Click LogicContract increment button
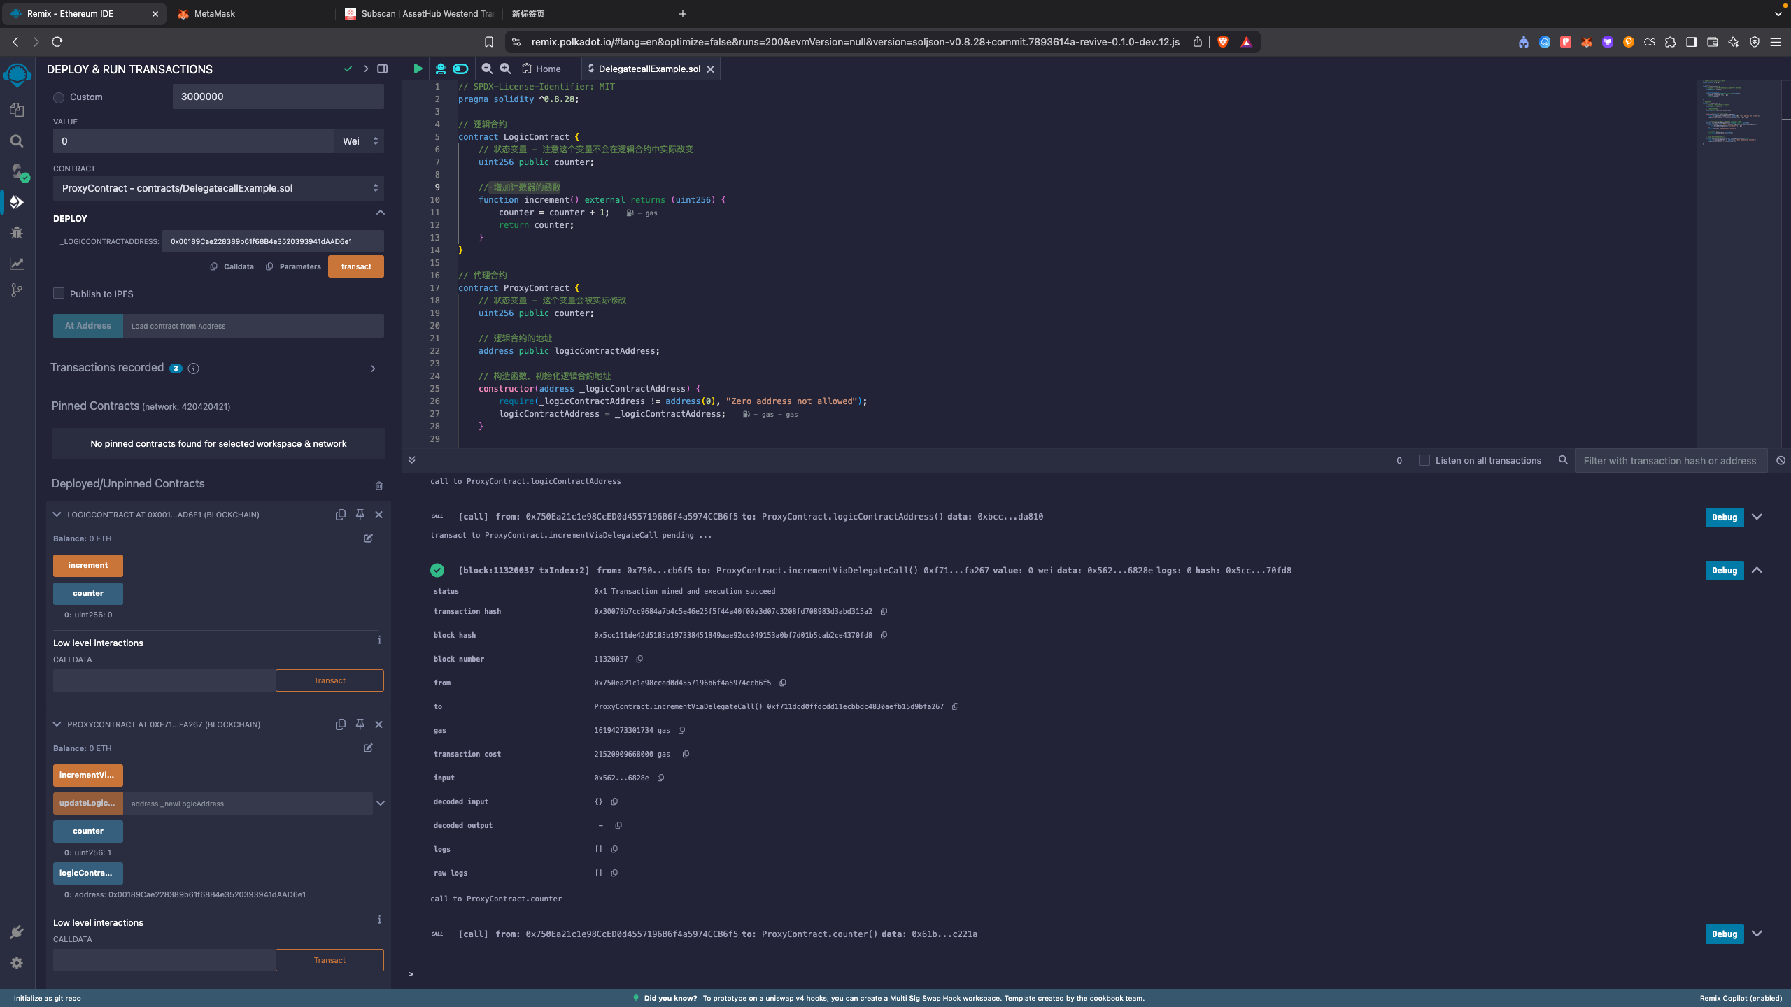The height and width of the screenshot is (1007, 1791). (88, 565)
